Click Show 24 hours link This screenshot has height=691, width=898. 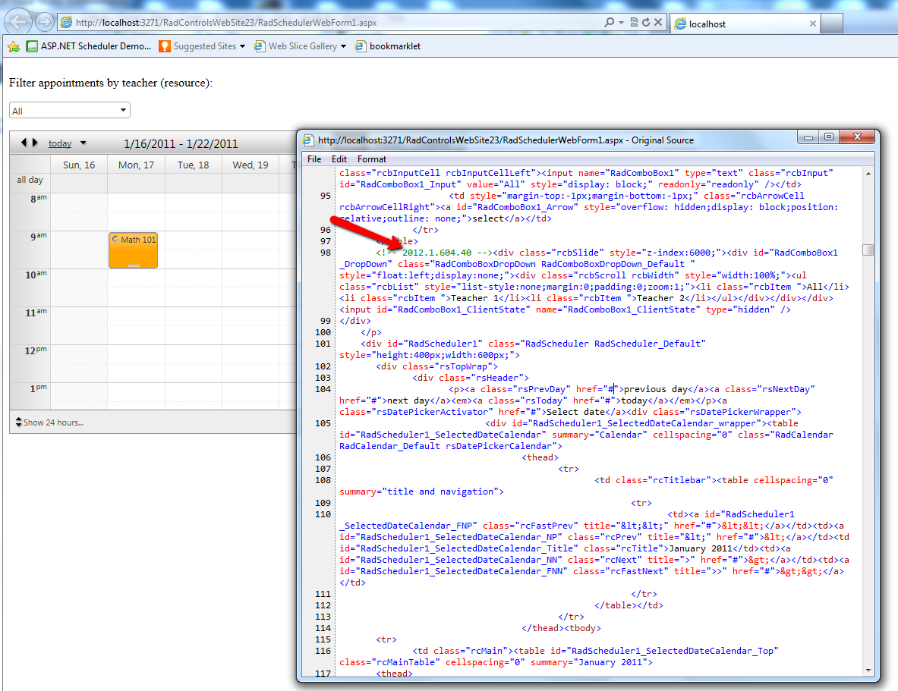coord(49,422)
